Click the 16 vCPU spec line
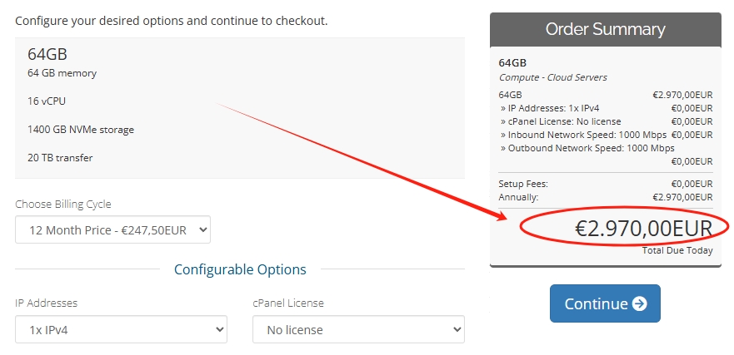734x355 pixels. pos(47,101)
